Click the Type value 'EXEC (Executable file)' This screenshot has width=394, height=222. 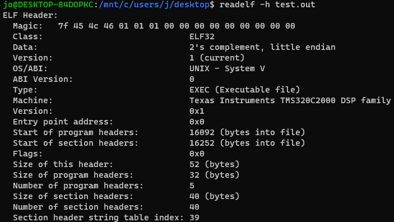click(x=245, y=90)
